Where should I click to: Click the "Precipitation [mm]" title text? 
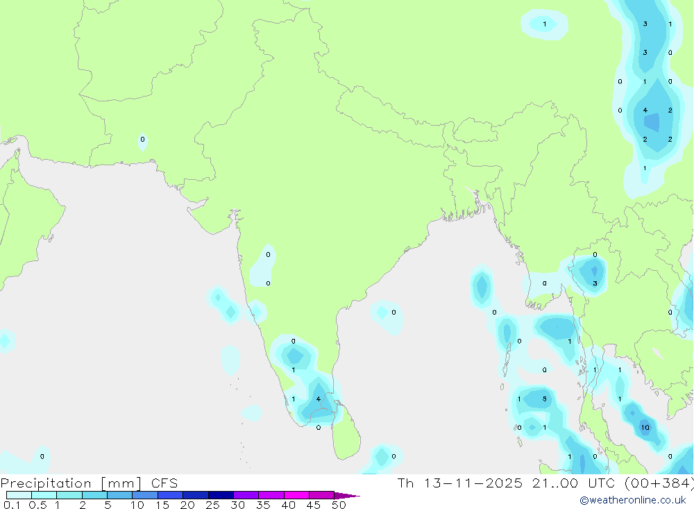[x=71, y=483]
